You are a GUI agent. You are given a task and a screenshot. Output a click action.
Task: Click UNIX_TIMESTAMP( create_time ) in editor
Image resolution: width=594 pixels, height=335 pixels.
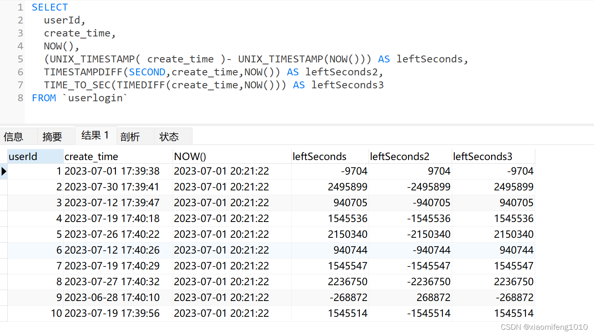pyautogui.click(x=137, y=59)
